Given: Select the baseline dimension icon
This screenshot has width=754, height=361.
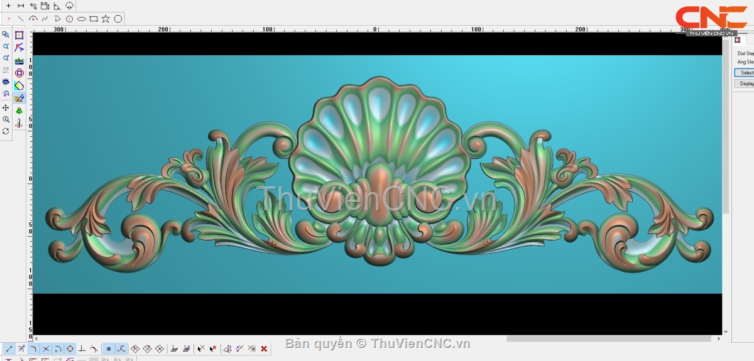Looking at the screenshot, I should pos(45,6).
